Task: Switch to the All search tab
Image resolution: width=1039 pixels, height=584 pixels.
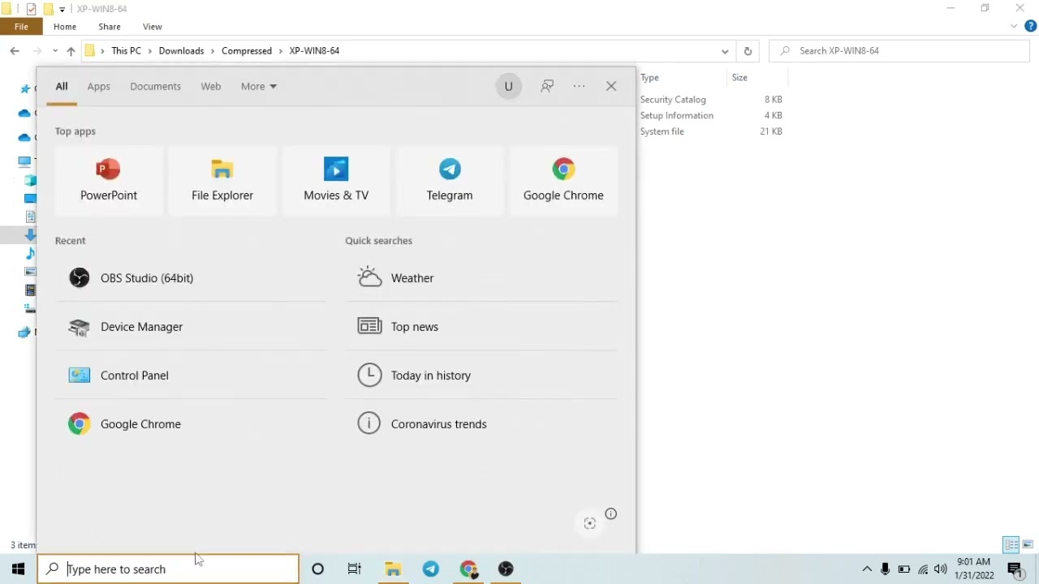Action: [62, 86]
